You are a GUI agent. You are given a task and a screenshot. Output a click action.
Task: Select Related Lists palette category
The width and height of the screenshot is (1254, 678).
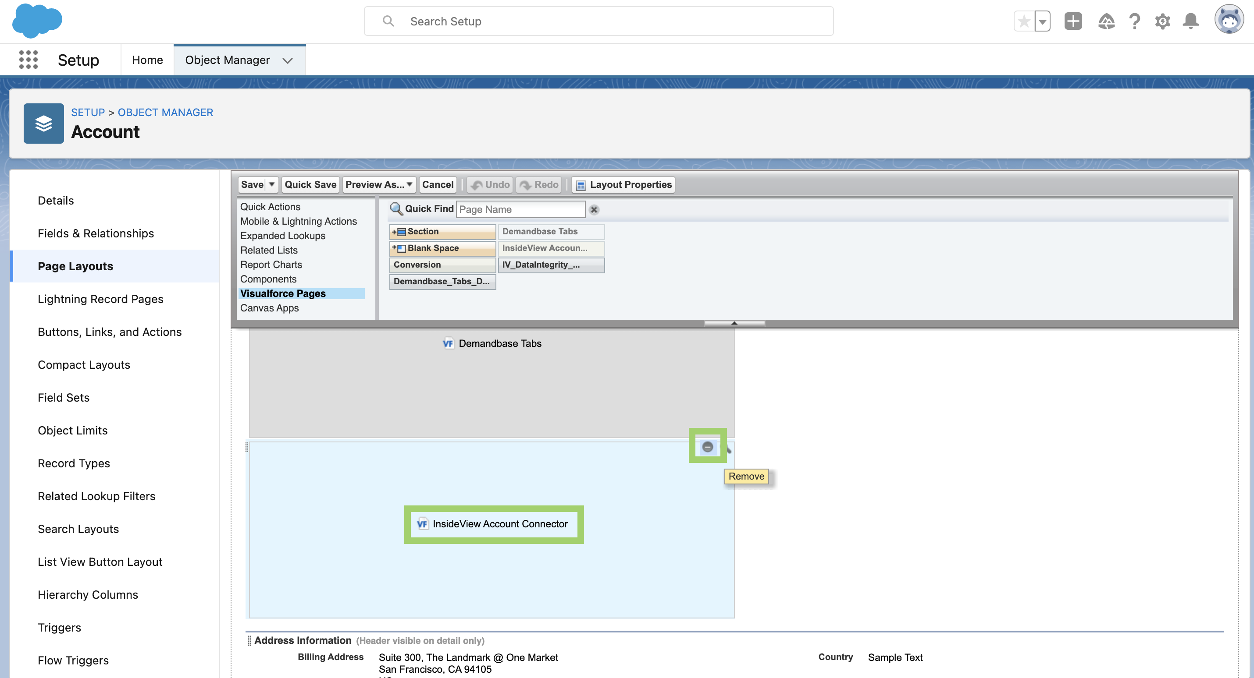point(269,250)
